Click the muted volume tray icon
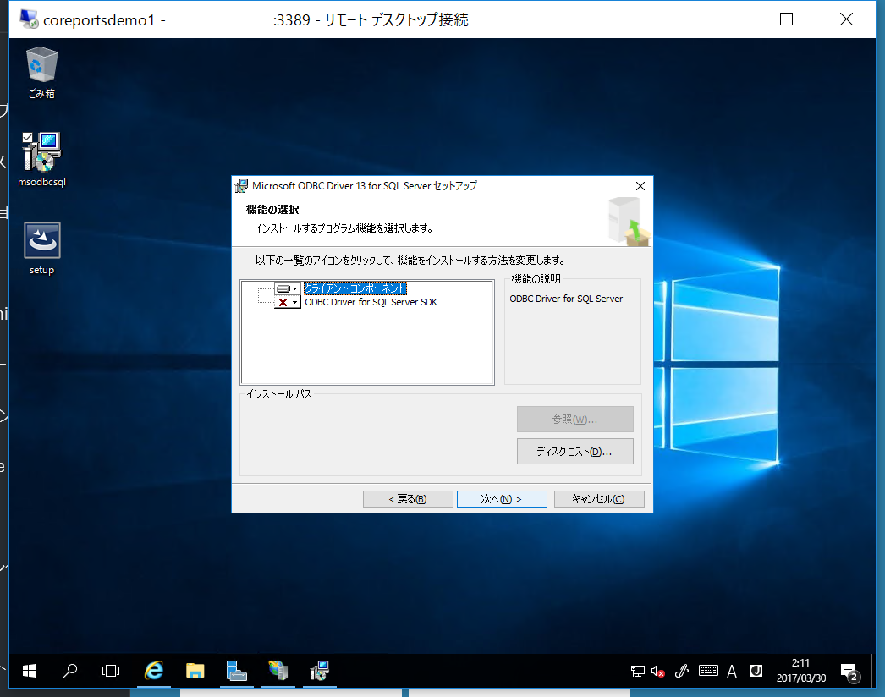 click(658, 671)
